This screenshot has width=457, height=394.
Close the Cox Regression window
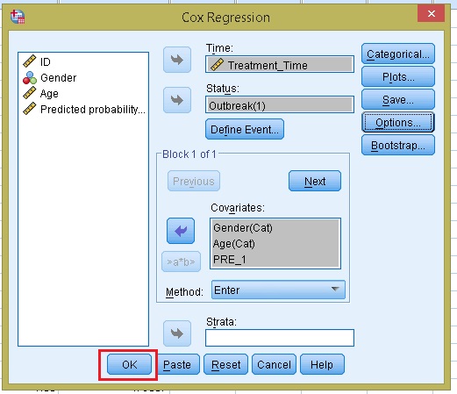tap(431, 13)
